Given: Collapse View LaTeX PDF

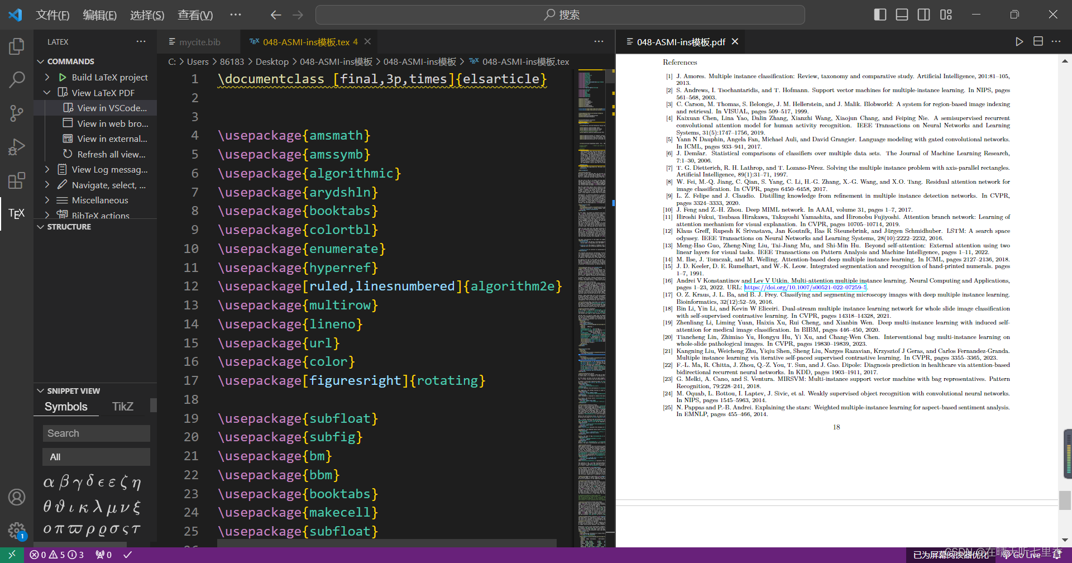Looking at the screenshot, I should point(47,93).
